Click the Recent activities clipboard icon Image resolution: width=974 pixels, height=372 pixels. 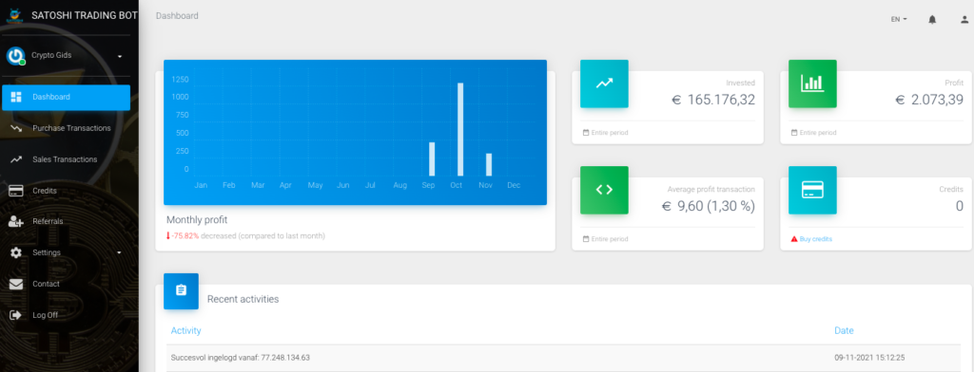coord(181,290)
